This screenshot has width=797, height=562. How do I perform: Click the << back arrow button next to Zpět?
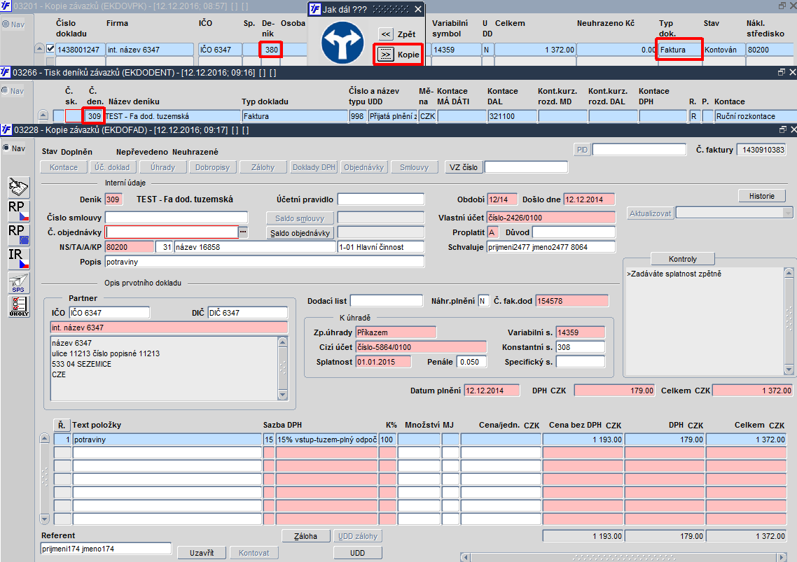click(386, 34)
